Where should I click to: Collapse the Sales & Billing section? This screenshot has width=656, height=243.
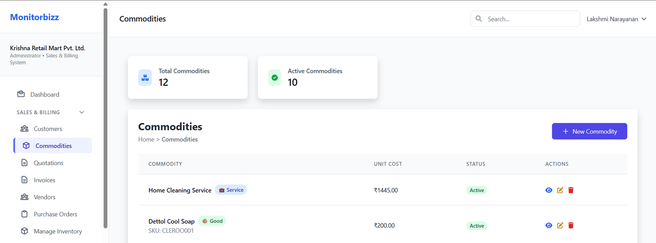[x=82, y=112]
